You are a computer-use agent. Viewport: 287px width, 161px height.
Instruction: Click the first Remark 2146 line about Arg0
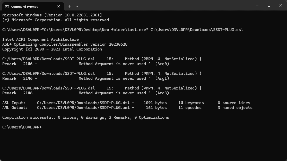point(85,64)
